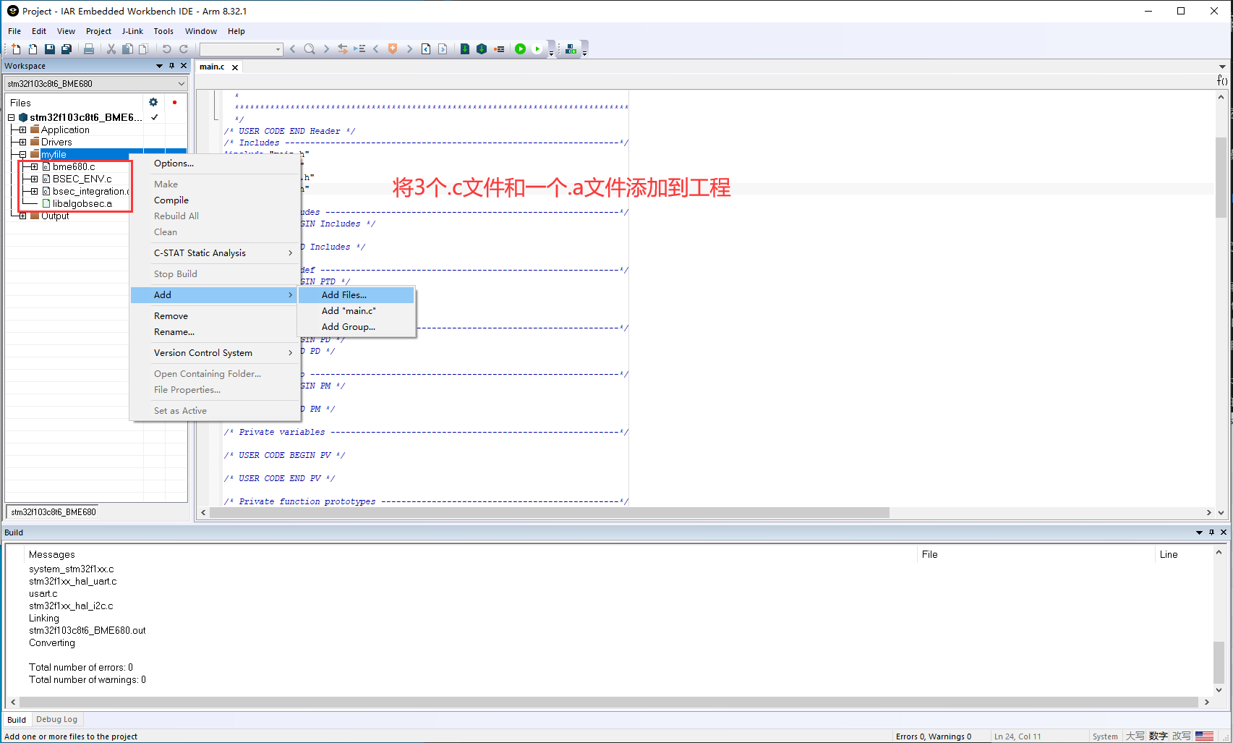This screenshot has height=743, width=1233.
Task: Switch to the Debug Log tab
Action: click(57, 718)
